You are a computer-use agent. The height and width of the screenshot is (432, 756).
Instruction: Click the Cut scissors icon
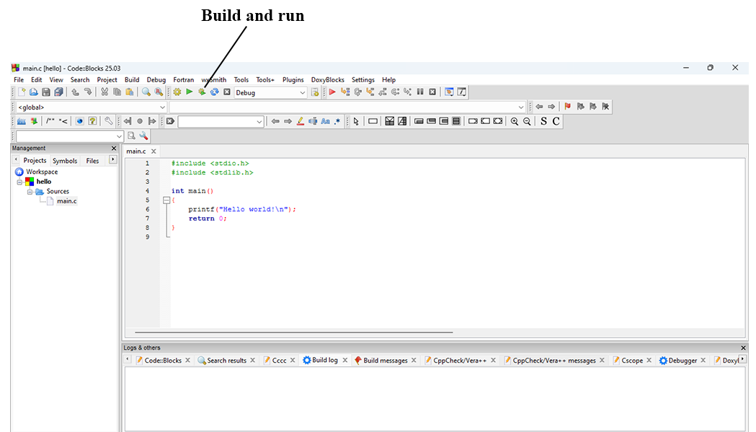coord(104,92)
